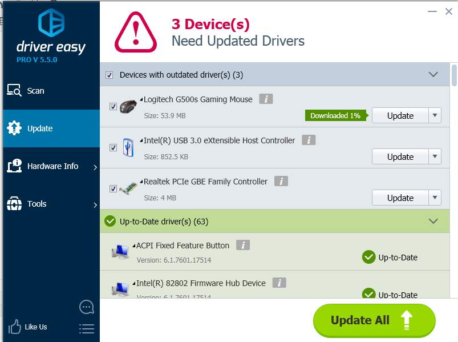This screenshot has width=458, height=342.
Task: Click the vertical scrollbar thumb of driver list
Action: pyautogui.click(x=454, y=75)
